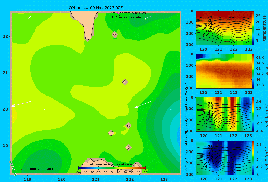
Task: Click white current arrow at map's left edge
Action: (x=21, y=104)
